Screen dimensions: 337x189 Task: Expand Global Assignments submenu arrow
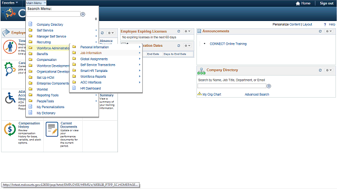click(140, 59)
